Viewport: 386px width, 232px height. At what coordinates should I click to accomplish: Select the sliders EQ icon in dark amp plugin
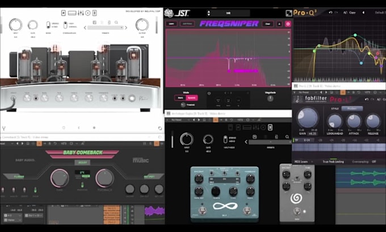point(256,127)
